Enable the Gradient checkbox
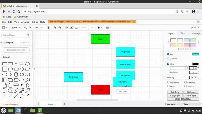This screenshot has width=202, height=114. point(168,58)
